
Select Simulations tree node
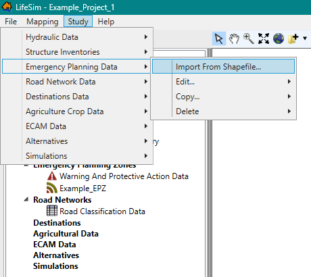point(55,266)
